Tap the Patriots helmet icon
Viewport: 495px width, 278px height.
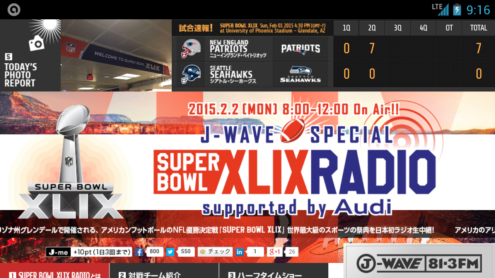click(x=191, y=49)
